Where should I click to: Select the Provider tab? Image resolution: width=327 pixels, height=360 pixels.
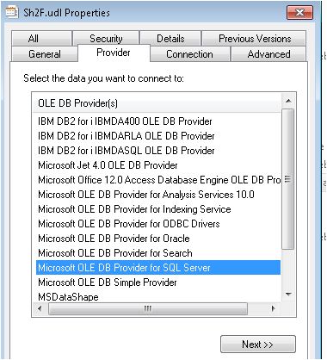(114, 53)
